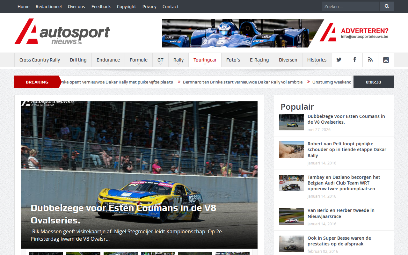This screenshot has width=408, height=255.
Task: Expand the Drifting menu
Action: coord(78,60)
